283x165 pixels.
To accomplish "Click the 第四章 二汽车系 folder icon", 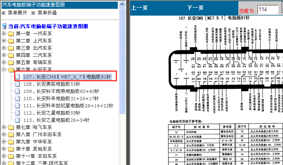I will pos(11,55).
